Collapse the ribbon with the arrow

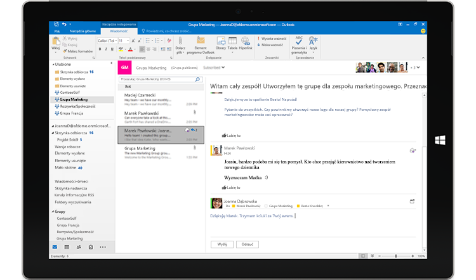[423, 58]
